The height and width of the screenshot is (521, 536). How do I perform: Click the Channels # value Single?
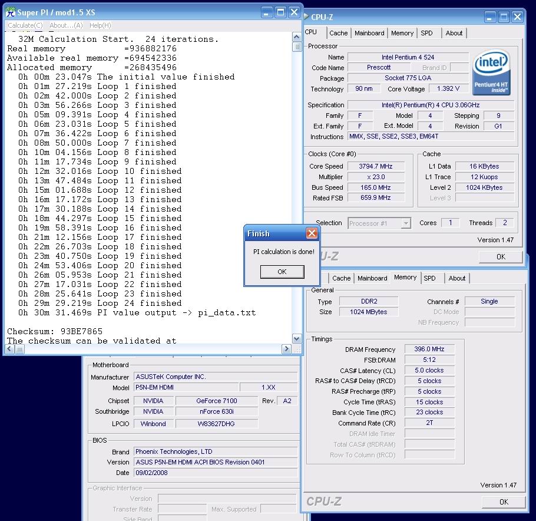click(x=489, y=301)
